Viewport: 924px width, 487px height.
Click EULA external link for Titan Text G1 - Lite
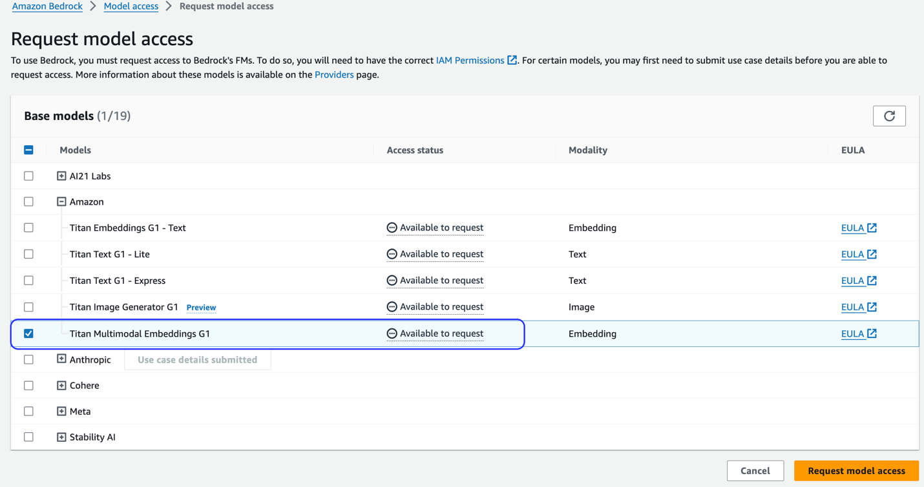coord(872,253)
